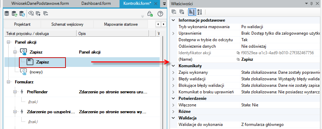
Task: Sort properties alphabetically (A-Z icon)
Action: (x=200, y=12)
